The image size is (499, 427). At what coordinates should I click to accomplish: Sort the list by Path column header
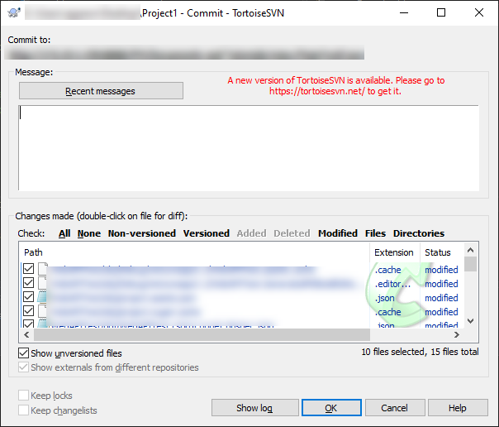194,252
